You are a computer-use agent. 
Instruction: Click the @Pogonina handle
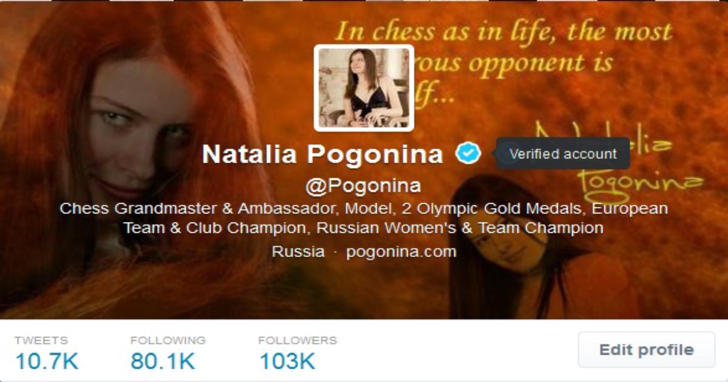click(x=363, y=186)
